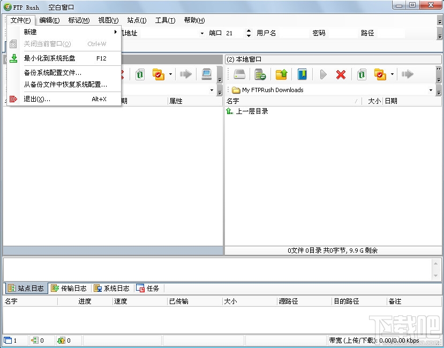
Task: Decrease port number with down arrow
Action: (x=249, y=36)
